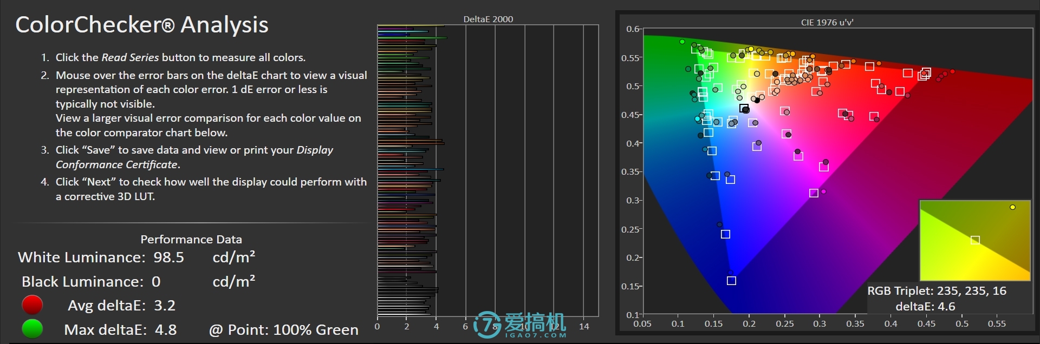Click the black-outlined white point target square

744,109
